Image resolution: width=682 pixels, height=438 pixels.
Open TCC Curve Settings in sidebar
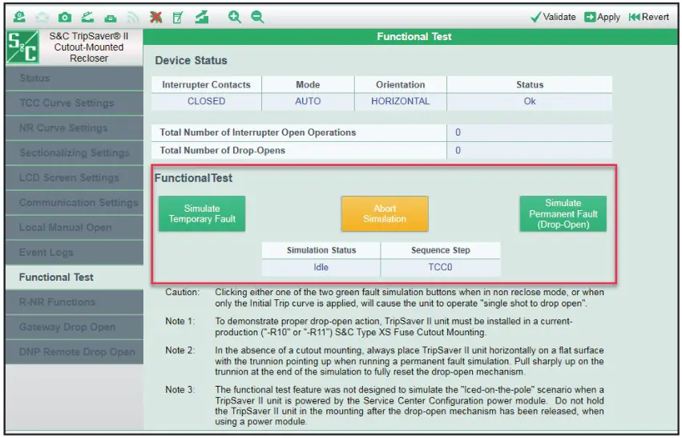click(67, 103)
